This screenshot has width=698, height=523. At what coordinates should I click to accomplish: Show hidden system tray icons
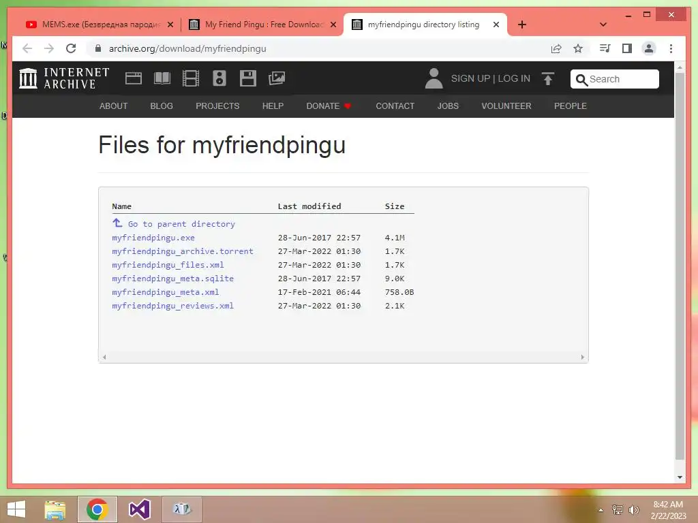601,510
